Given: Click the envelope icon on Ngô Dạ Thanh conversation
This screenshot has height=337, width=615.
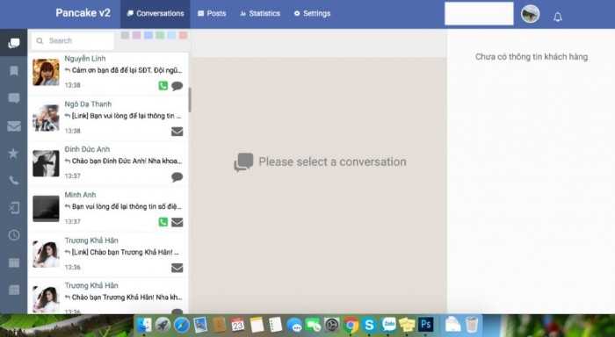Looking at the screenshot, I should [x=177, y=132].
